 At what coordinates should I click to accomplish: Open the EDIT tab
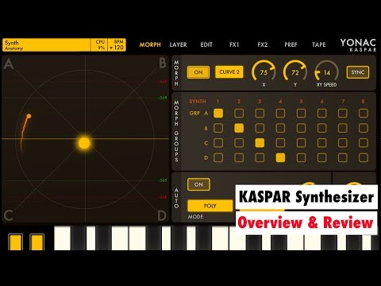point(206,44)
